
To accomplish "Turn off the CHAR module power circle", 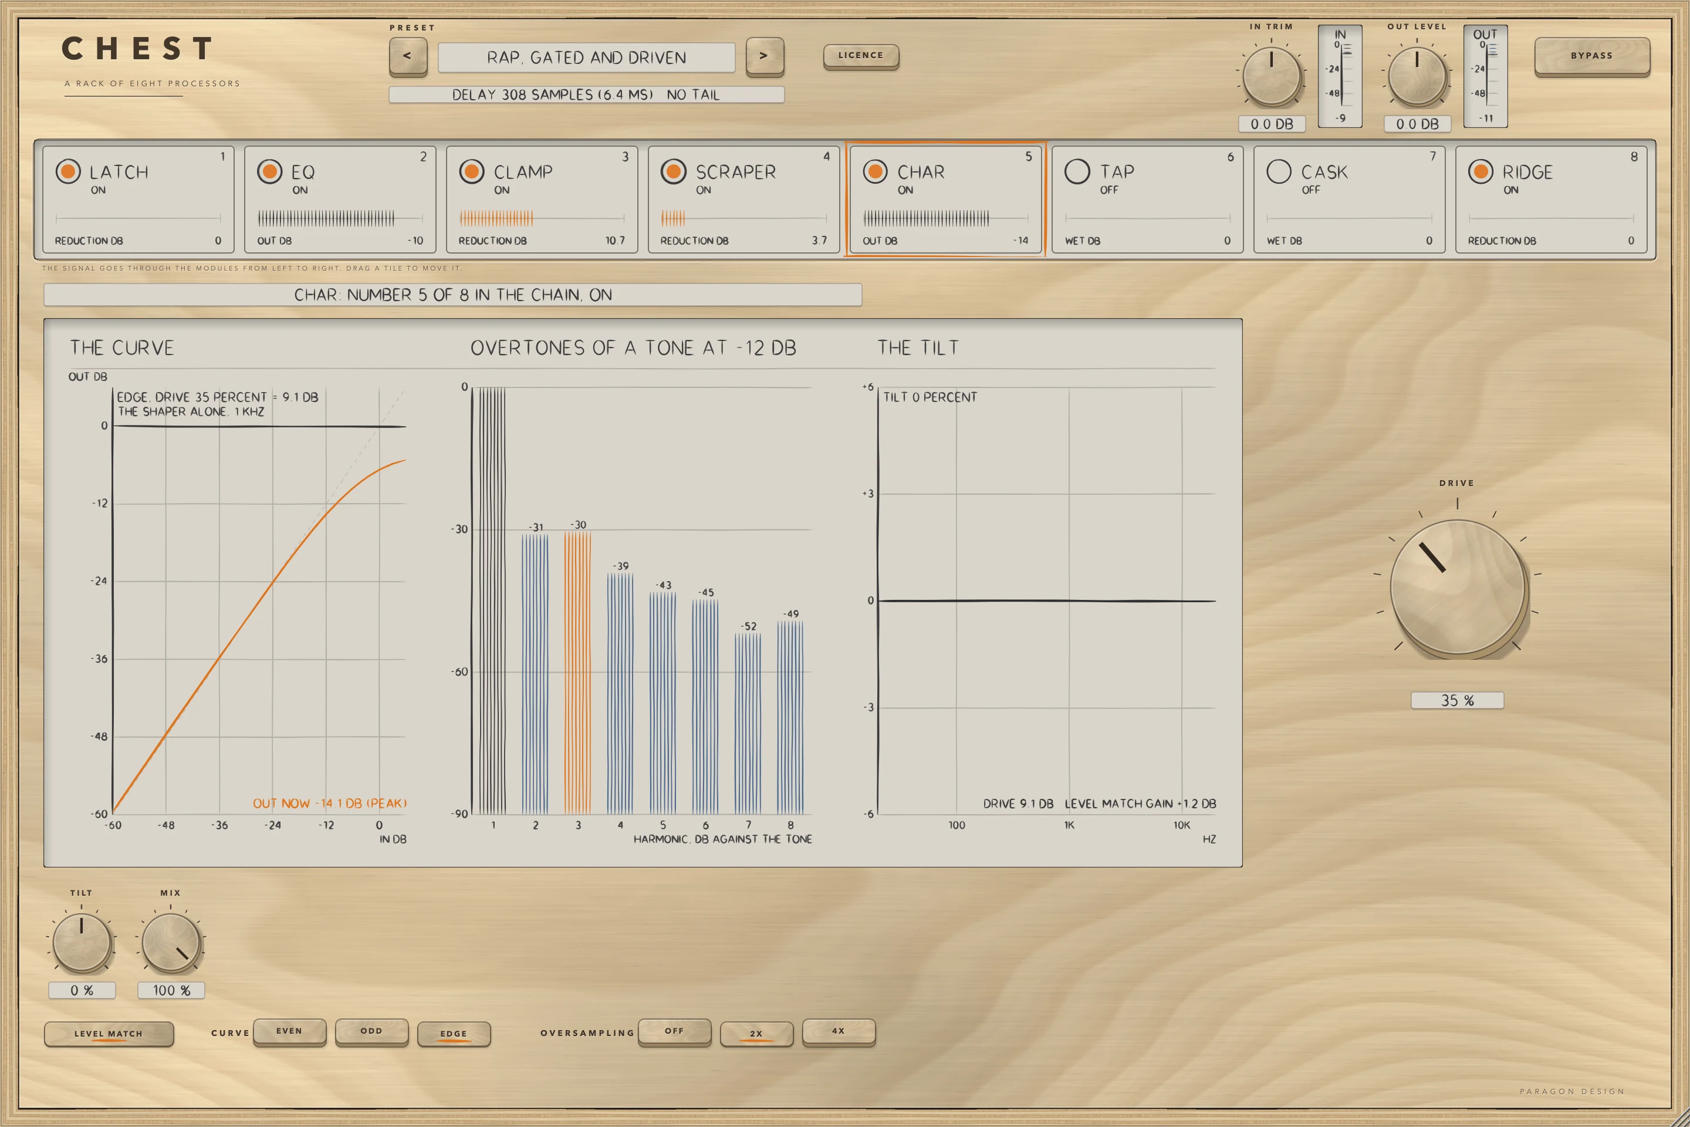I will [875, 171].
